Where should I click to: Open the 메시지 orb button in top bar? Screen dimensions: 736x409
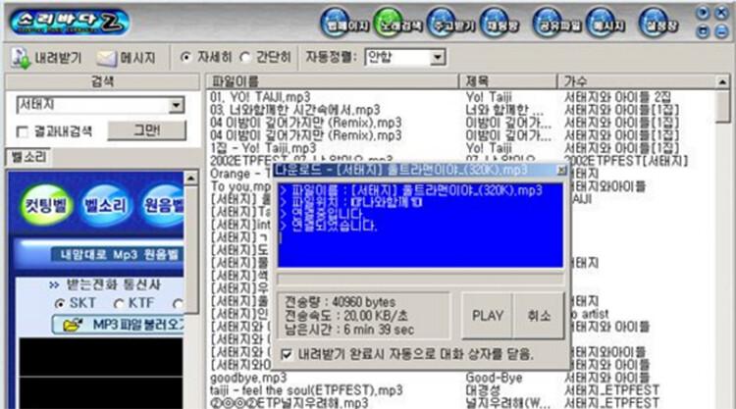click(x=606, y=23)
